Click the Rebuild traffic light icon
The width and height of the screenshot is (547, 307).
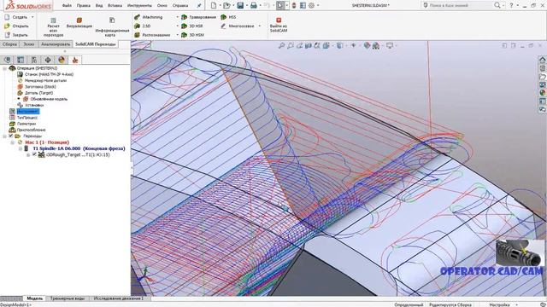tap(294, 5)
